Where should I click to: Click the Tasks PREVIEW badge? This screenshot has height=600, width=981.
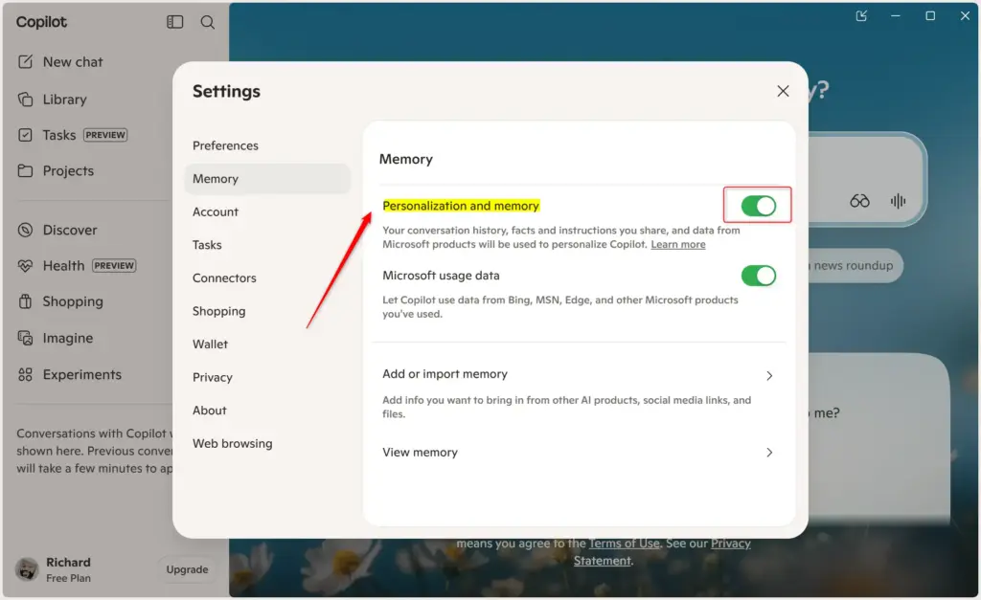pos(105,135)
